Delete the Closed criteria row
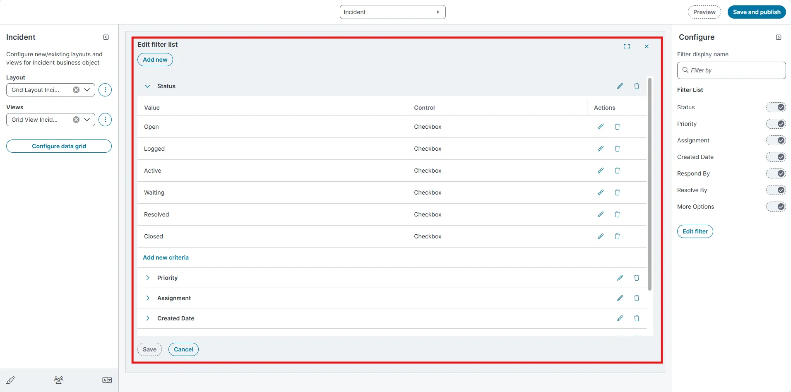791x392 pixels. (617, 236)
